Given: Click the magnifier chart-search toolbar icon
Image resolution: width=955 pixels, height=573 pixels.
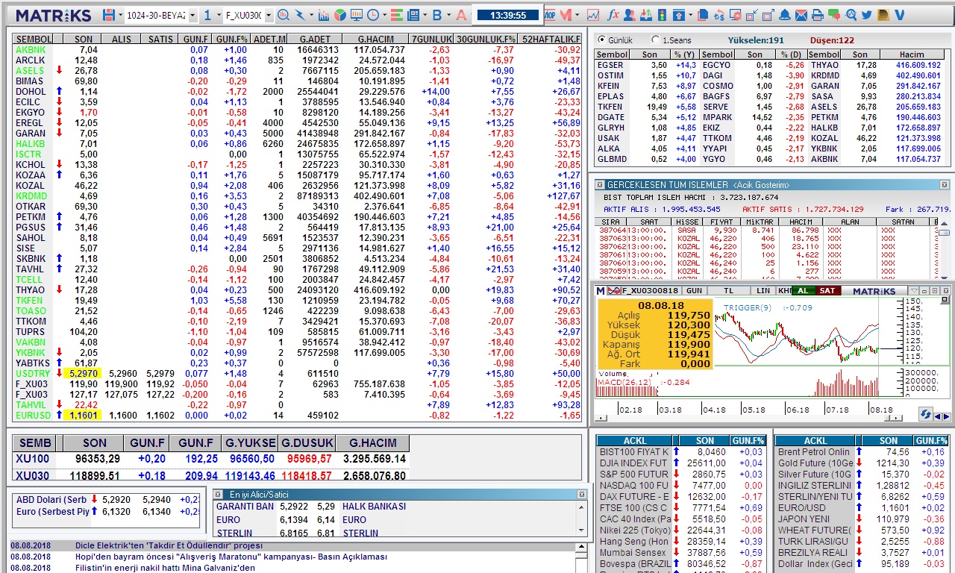Looking at the screenshot, I should click(284, 15).
